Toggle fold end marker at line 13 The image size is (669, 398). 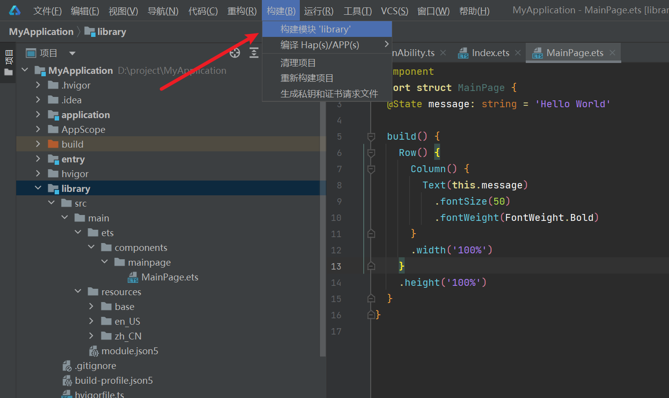(371, 266)
